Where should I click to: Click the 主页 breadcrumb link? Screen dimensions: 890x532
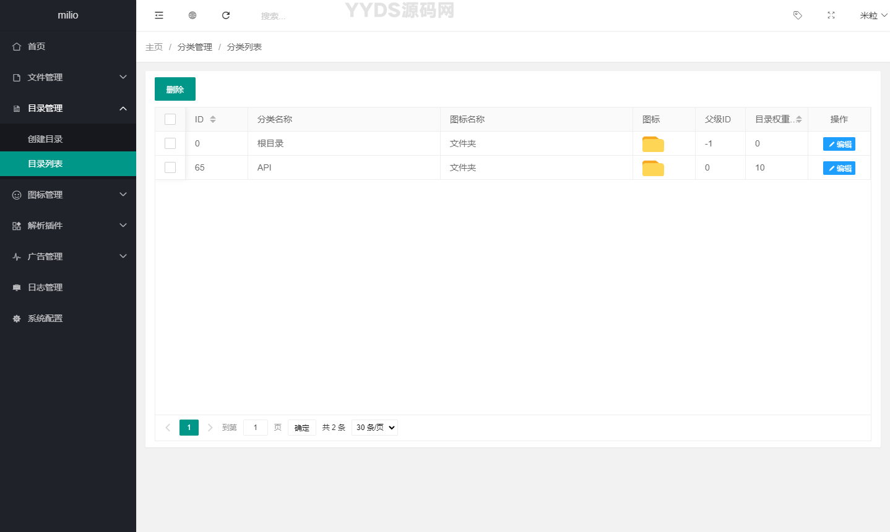(x=154, y=47)
